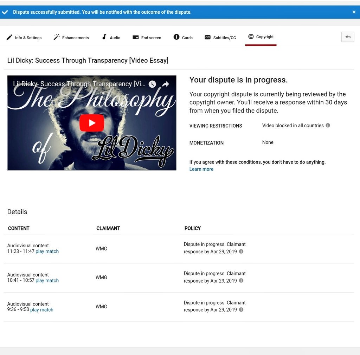Open the Learn more link
Image resolution: width=360 pixels, height=355 pixels.
coord(201,169)
